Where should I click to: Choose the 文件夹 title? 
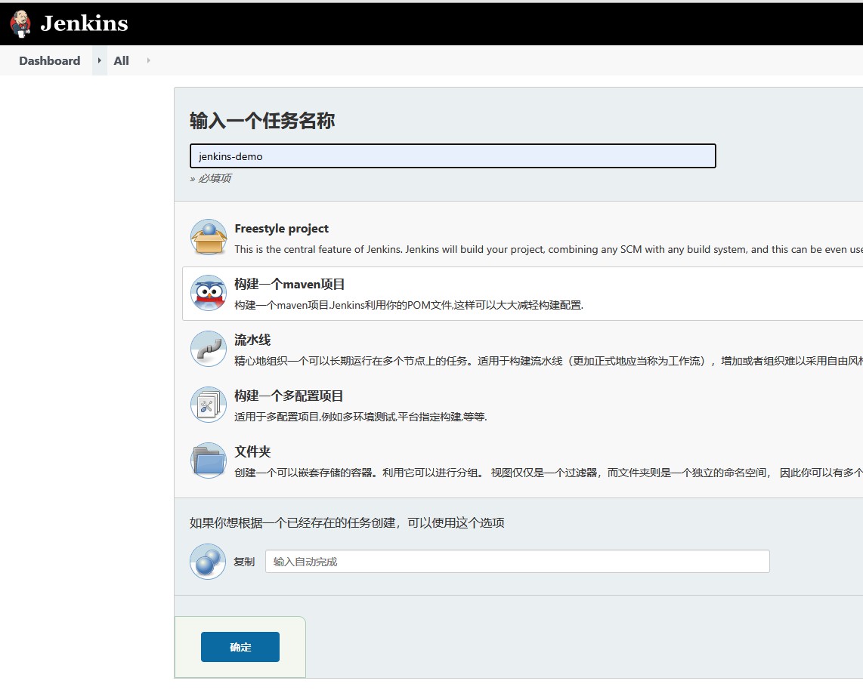point(252,451)
